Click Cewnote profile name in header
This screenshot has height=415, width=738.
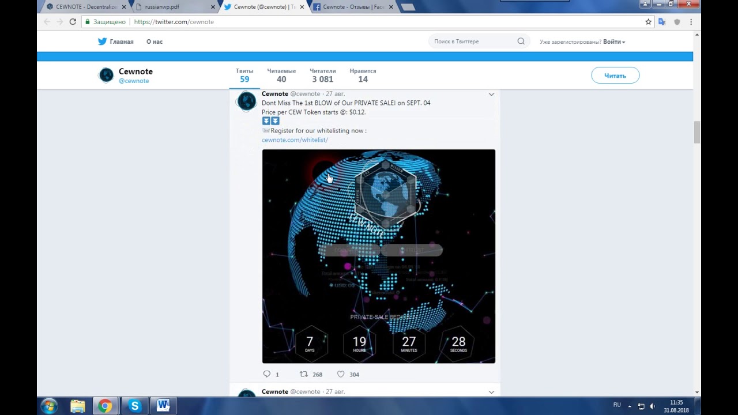tap(135, 71)
